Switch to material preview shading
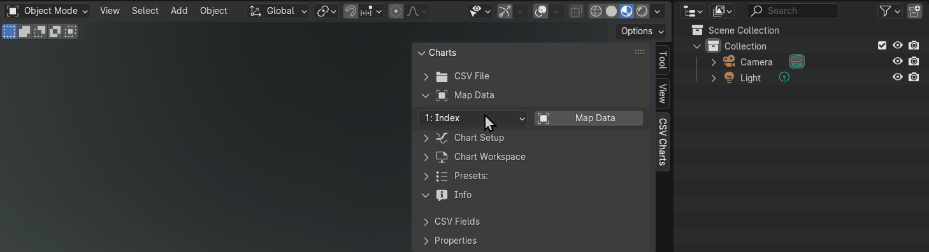This screenshot has width=929, height=252. pyautogui.click(x=627, y=11)
